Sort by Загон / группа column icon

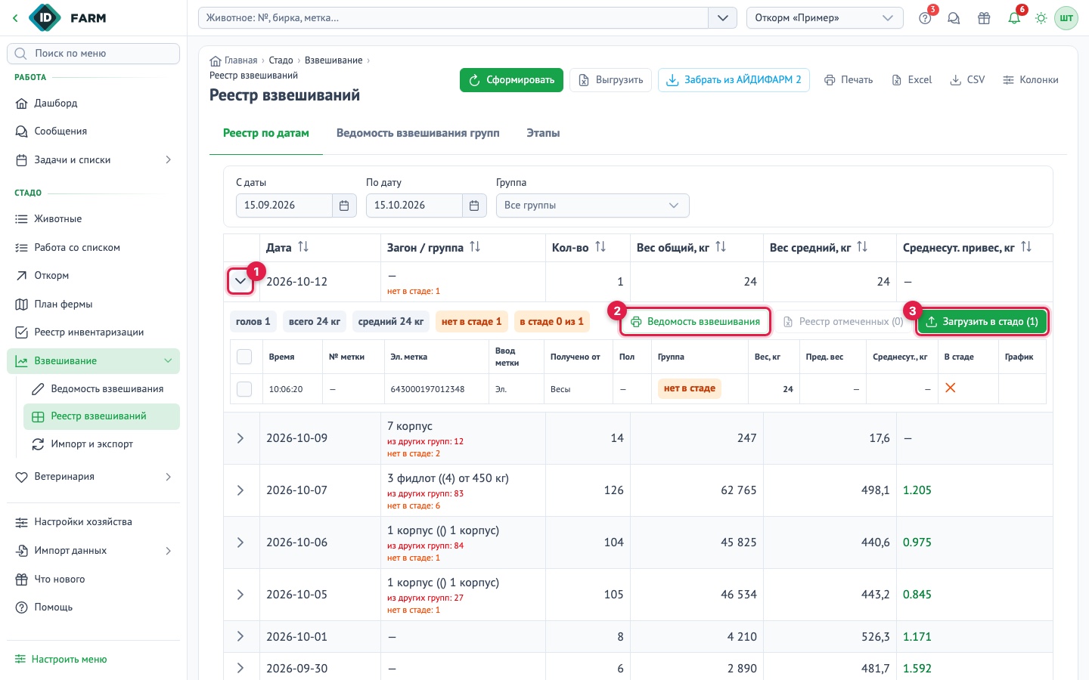(475, 247)
